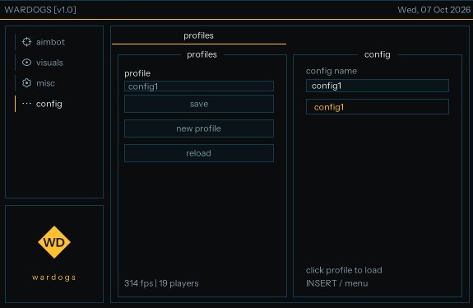Switch to the profiles tab
The image size is (473, 308).
point(199,35)
